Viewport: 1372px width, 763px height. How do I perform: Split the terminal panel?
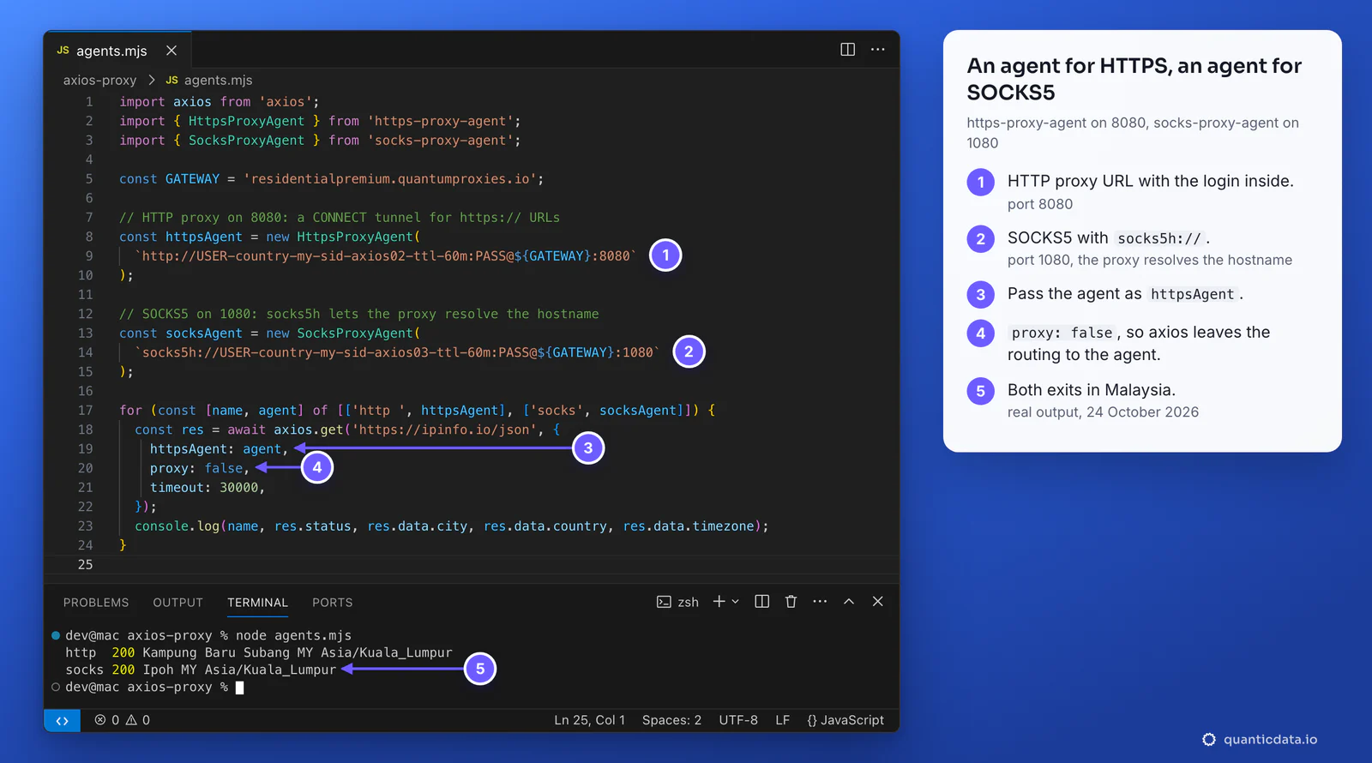[761, 602]
